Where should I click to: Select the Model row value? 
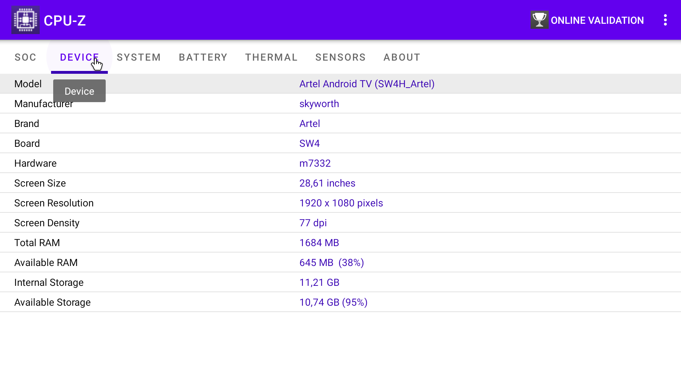pyautogui.click(x=367, y=84)
